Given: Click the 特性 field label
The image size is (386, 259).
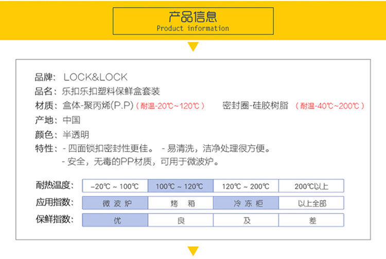Looking at the screenshot, I should 46,149.
